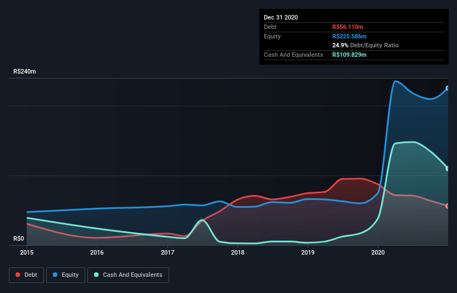Click the R$240m y-axis label
This screenshot has height=293, width=457.
[x=24, y=71]
